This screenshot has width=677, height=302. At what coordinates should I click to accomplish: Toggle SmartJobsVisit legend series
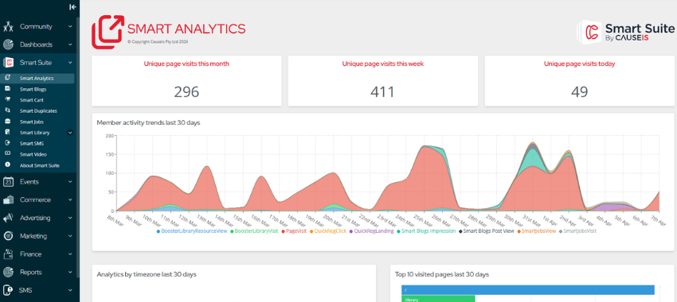coord(577,231)
